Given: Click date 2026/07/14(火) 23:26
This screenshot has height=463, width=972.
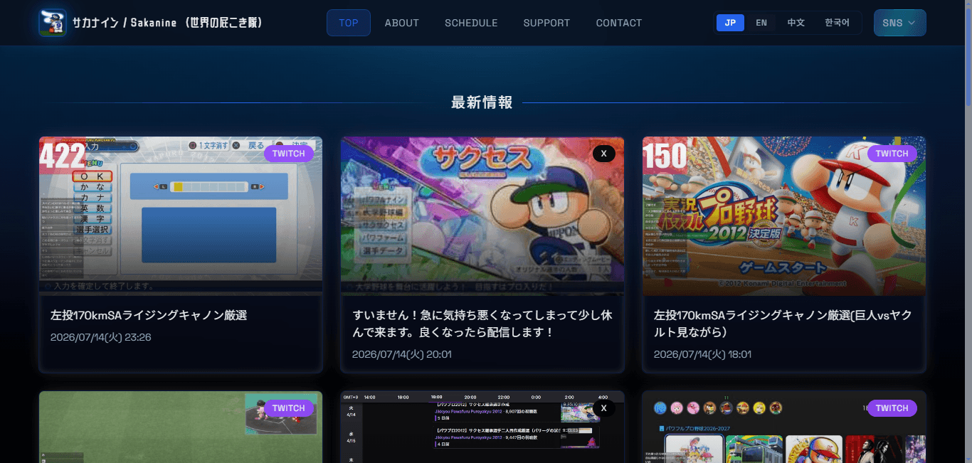Looking at the screenshot, I should 101,337.
